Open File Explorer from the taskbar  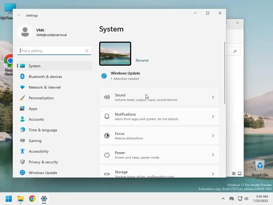pyautogui.click(x=21, y=199)
